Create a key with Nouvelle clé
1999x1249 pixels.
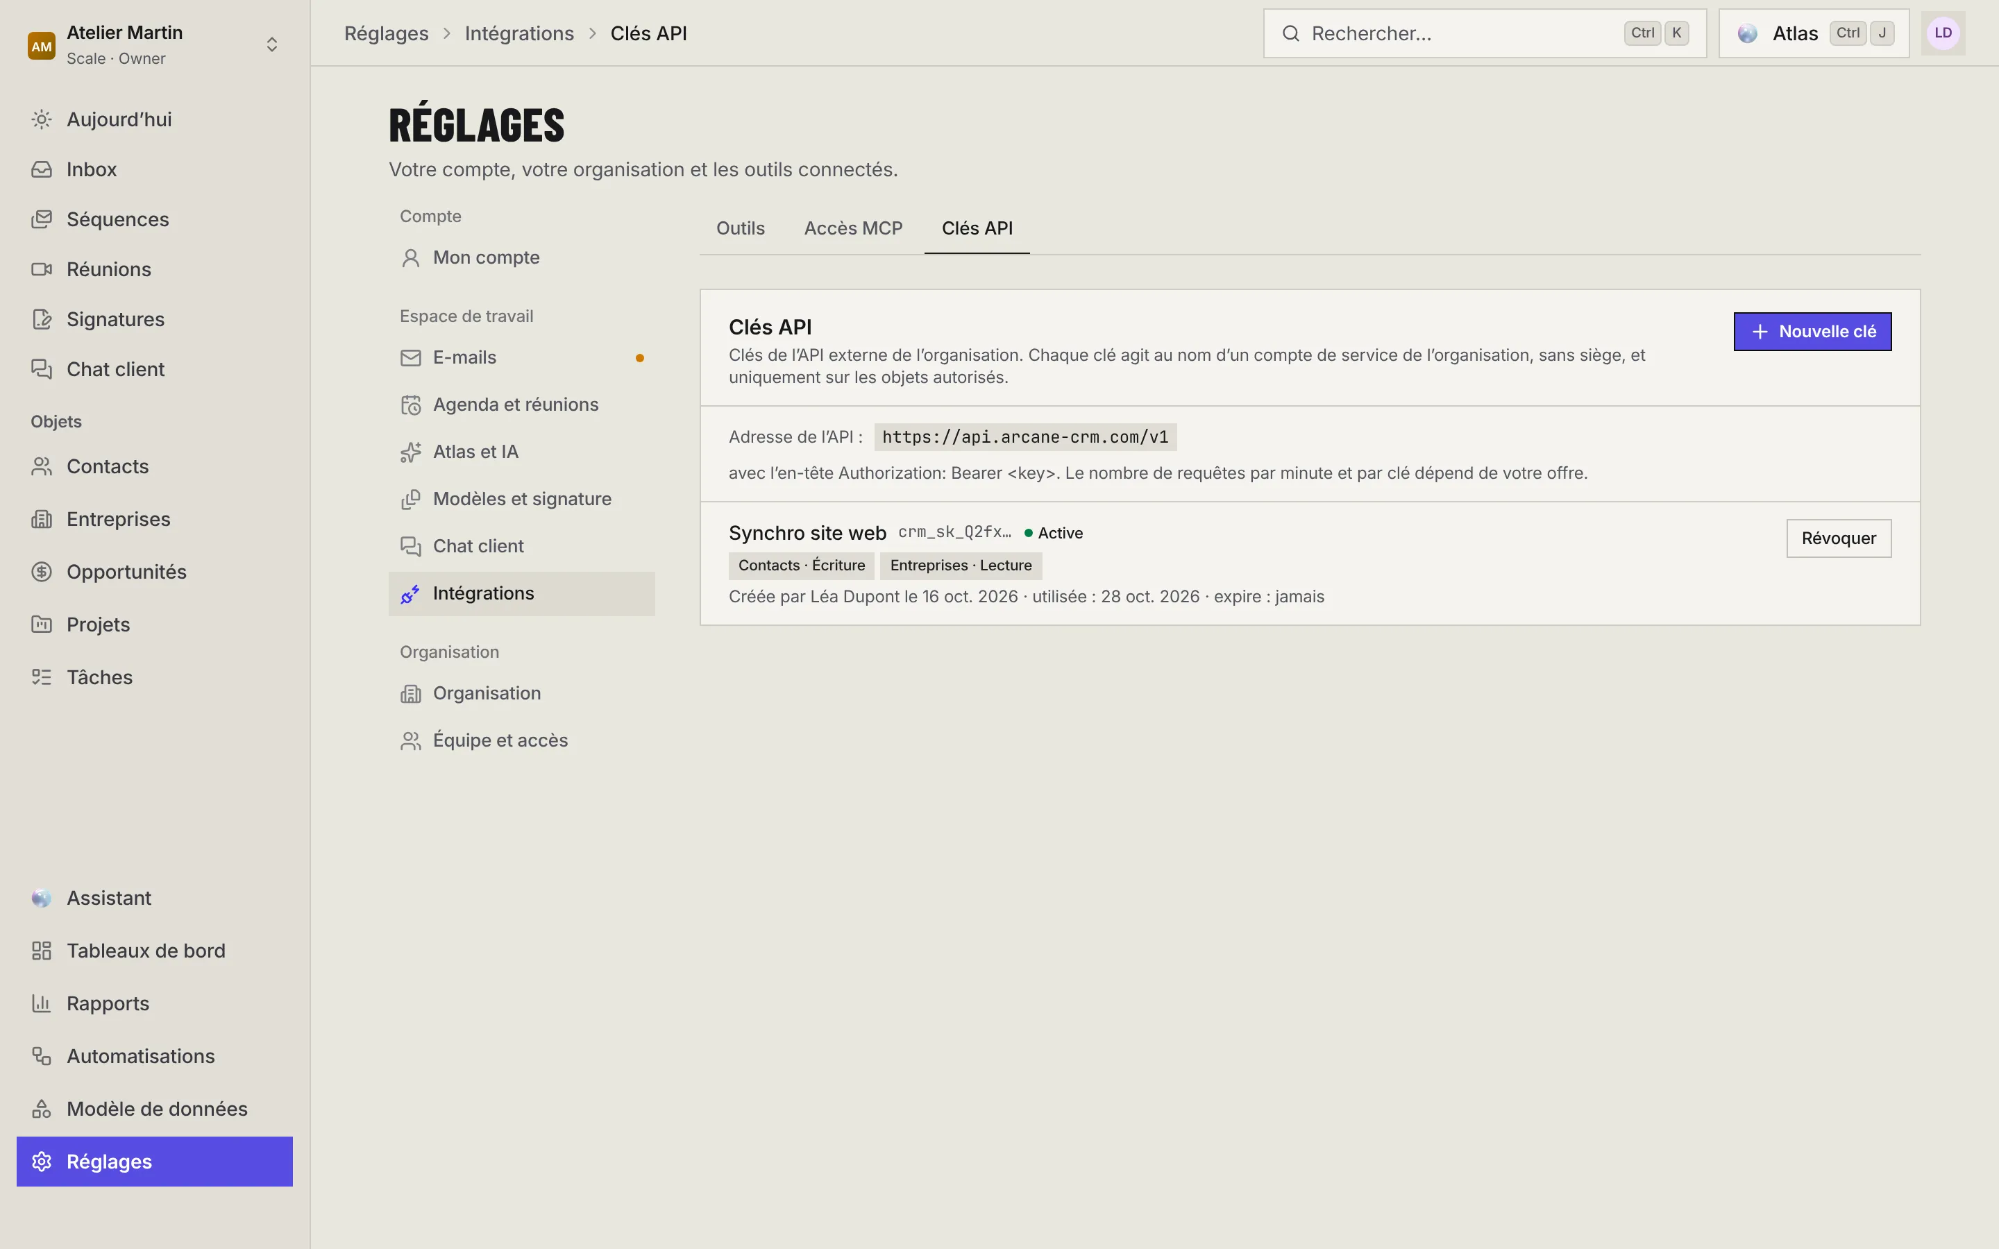(x=1812, y=332)
